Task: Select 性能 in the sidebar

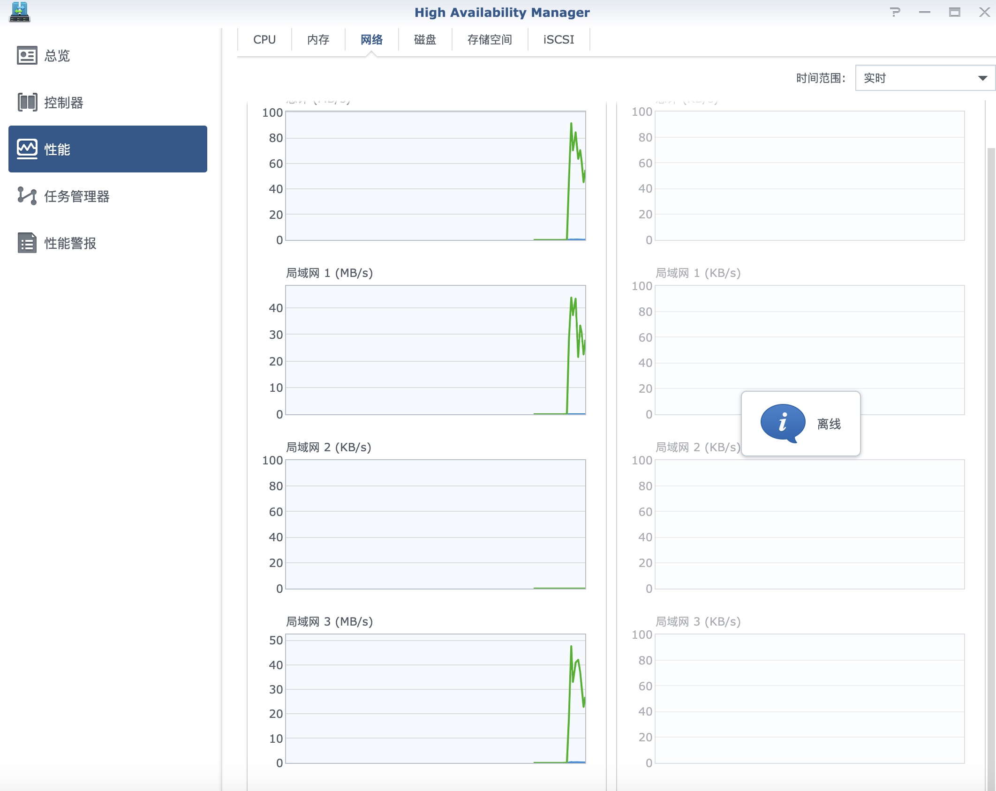Action: pyautogui.click(x=108, y=149)
